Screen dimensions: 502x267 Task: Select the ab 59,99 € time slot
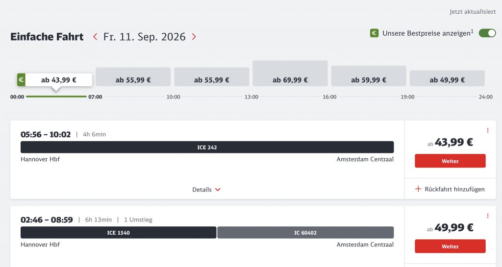(x=369, y=76)
